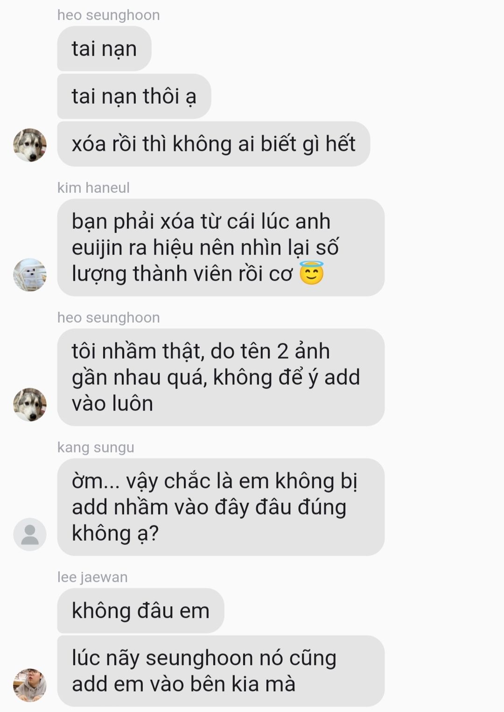Image resolution: width=504 pixels, height=712 pixels.
Task: Tap 'xóa rồi thì không ai biết' message
Action: [x=213, y=144]
